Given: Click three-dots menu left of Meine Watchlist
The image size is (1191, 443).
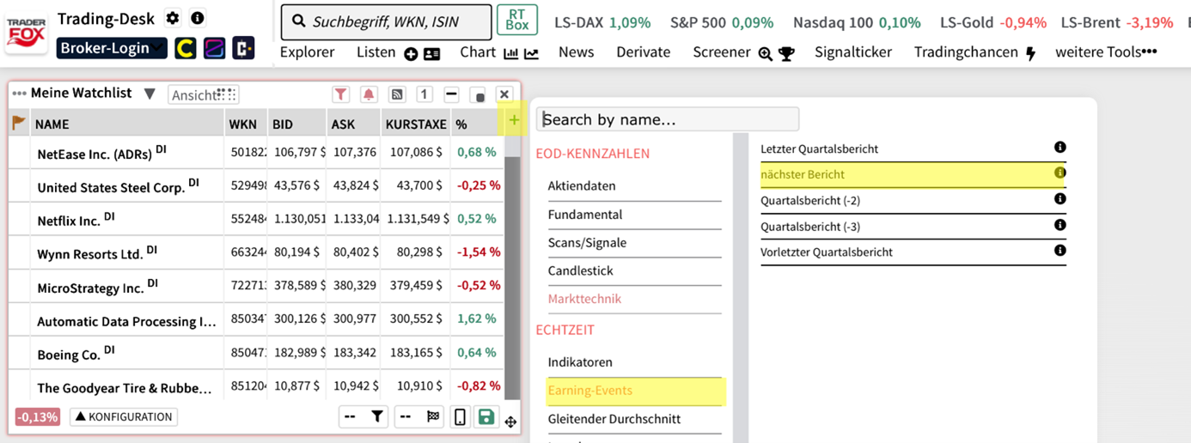Looking at the screenshot, I should tap(20, 94).
